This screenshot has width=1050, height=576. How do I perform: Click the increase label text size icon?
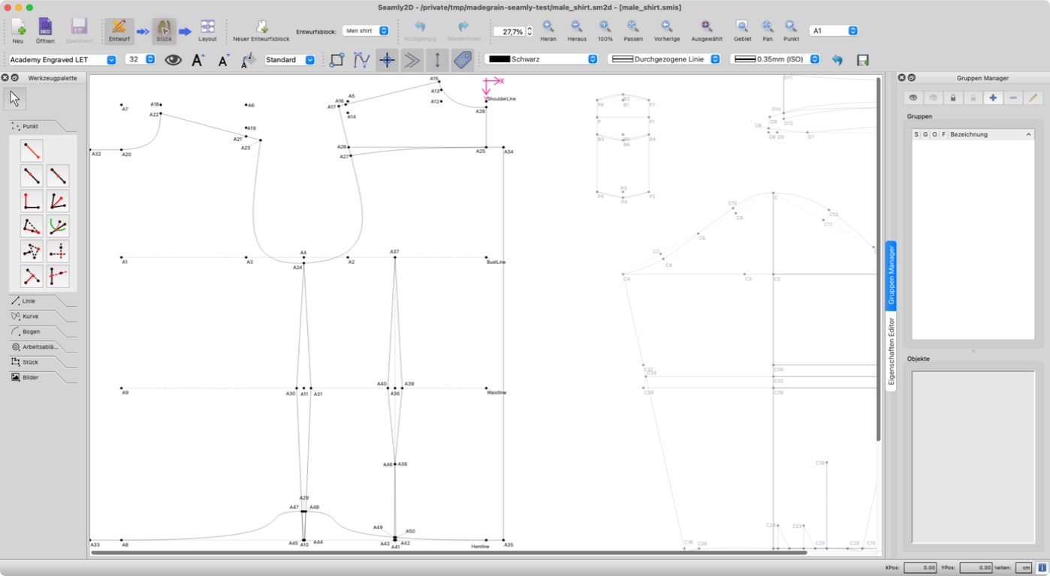tap(198, 59)
